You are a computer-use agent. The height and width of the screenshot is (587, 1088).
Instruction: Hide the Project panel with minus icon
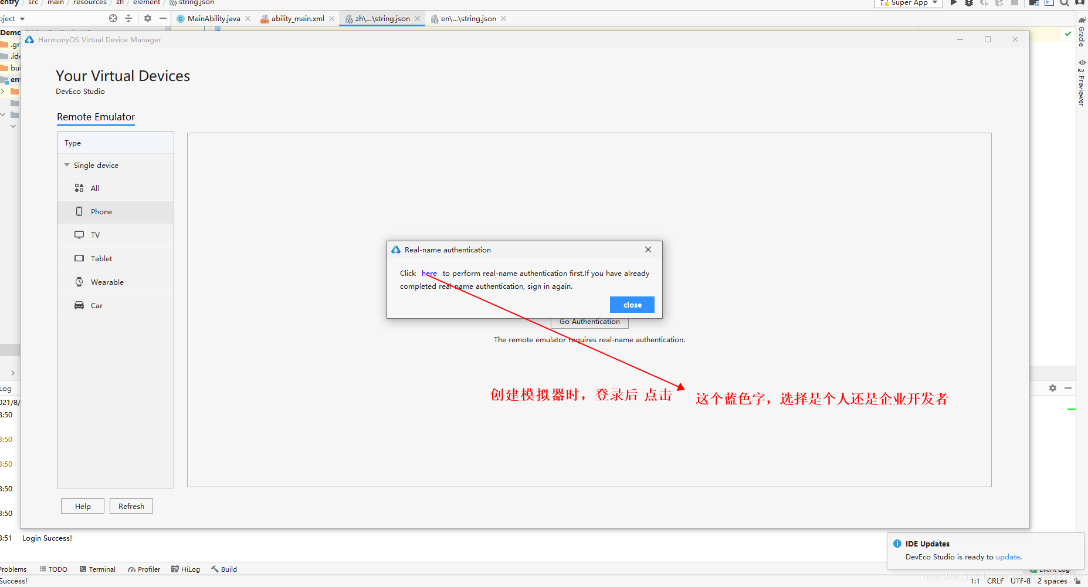point(163,18)
